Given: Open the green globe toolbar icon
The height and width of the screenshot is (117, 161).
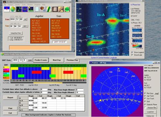Looking at the screenshot, I should (x=13, y=9).
